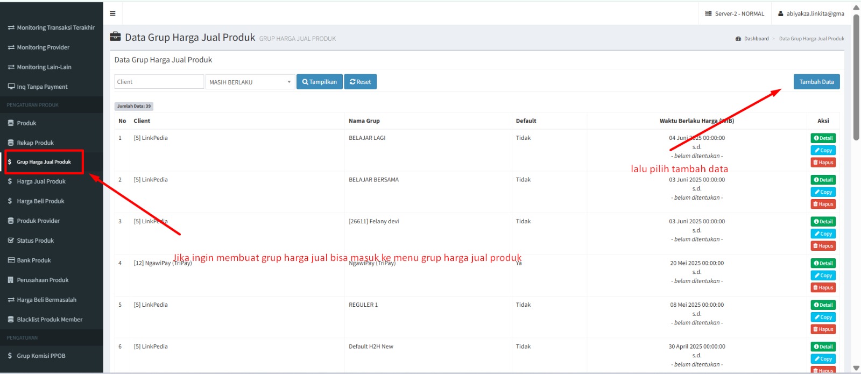Click the dollar icon beside Harga Jual Produk
861x374 pixels.
tap(10, 181)
